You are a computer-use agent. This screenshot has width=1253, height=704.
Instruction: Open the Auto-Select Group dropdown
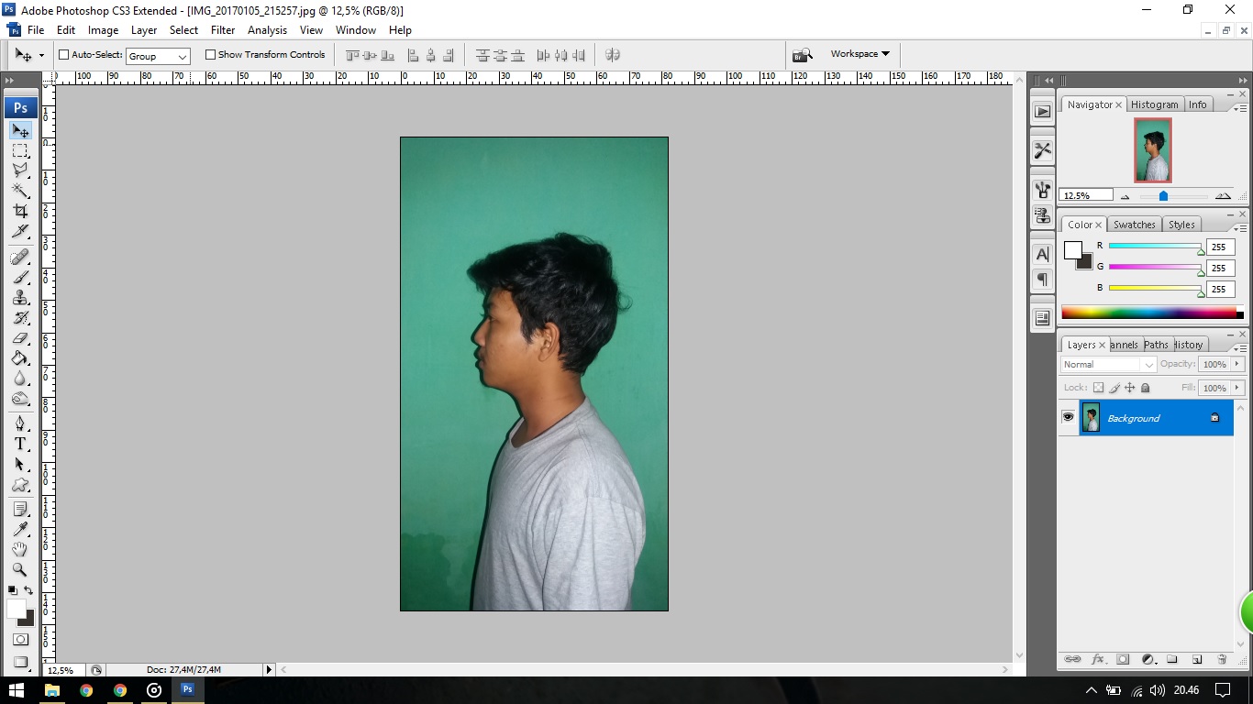pyautogui.click(x=157, y=55)
